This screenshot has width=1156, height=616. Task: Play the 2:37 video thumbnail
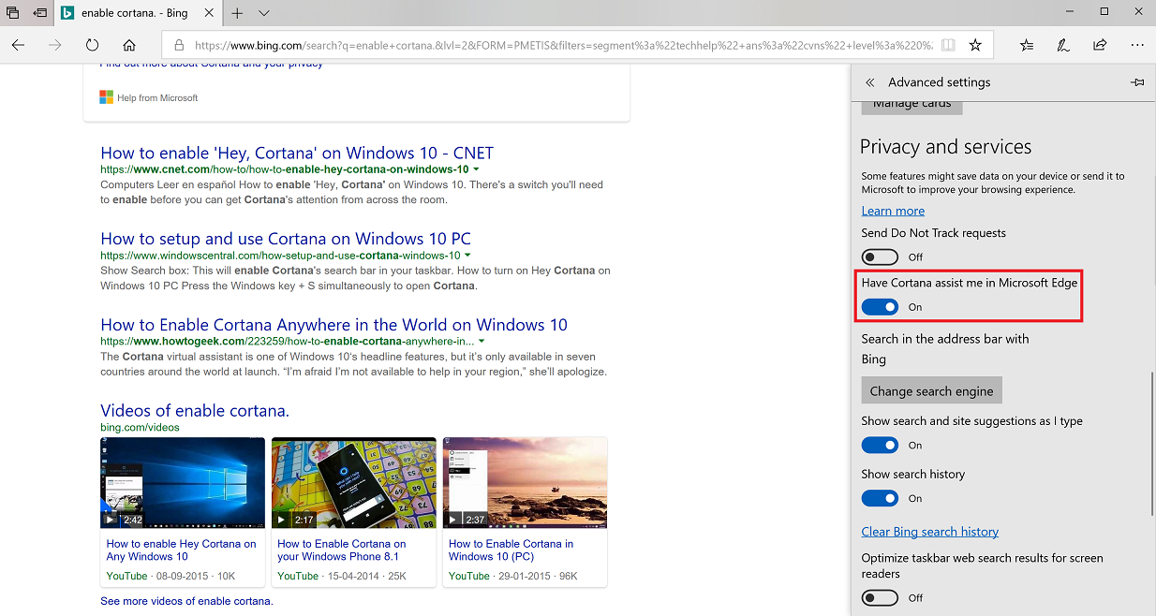pos(526,483)
